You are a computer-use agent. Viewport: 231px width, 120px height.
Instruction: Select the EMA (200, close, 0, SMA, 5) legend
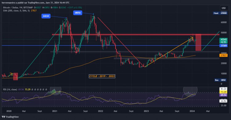[x=17, y=10]
